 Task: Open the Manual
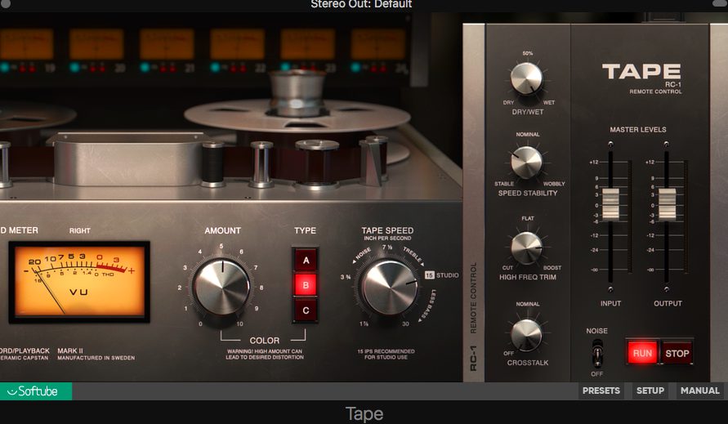[x=699, y=391]
